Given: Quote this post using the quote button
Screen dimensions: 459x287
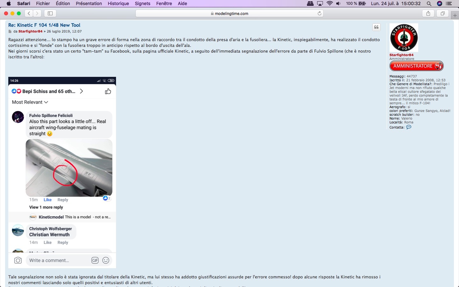Looking at the screenshot, I should point(376,27).
